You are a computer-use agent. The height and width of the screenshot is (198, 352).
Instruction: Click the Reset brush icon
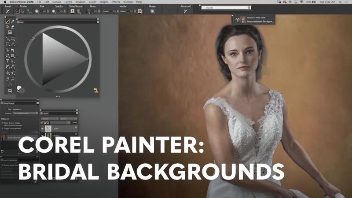8,11
